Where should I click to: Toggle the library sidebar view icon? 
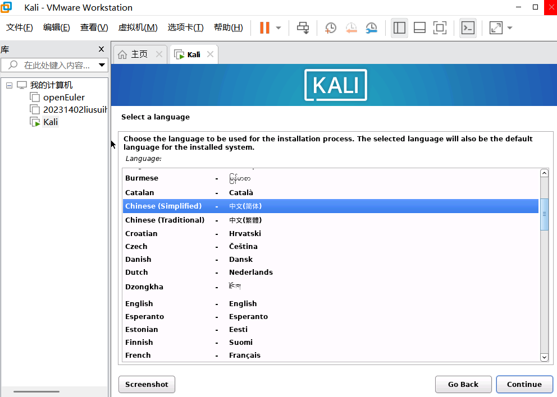(x=399, y=27)
